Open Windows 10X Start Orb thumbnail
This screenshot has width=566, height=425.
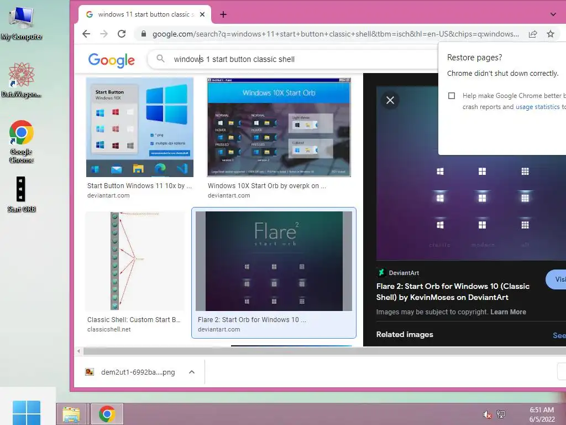(279, 127)
